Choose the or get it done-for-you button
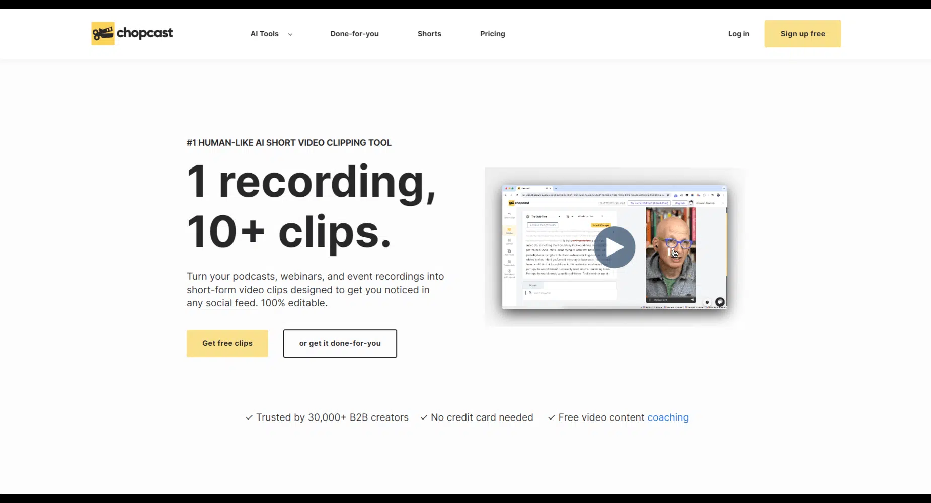This screenshot has width=931, height=503. 340,343
